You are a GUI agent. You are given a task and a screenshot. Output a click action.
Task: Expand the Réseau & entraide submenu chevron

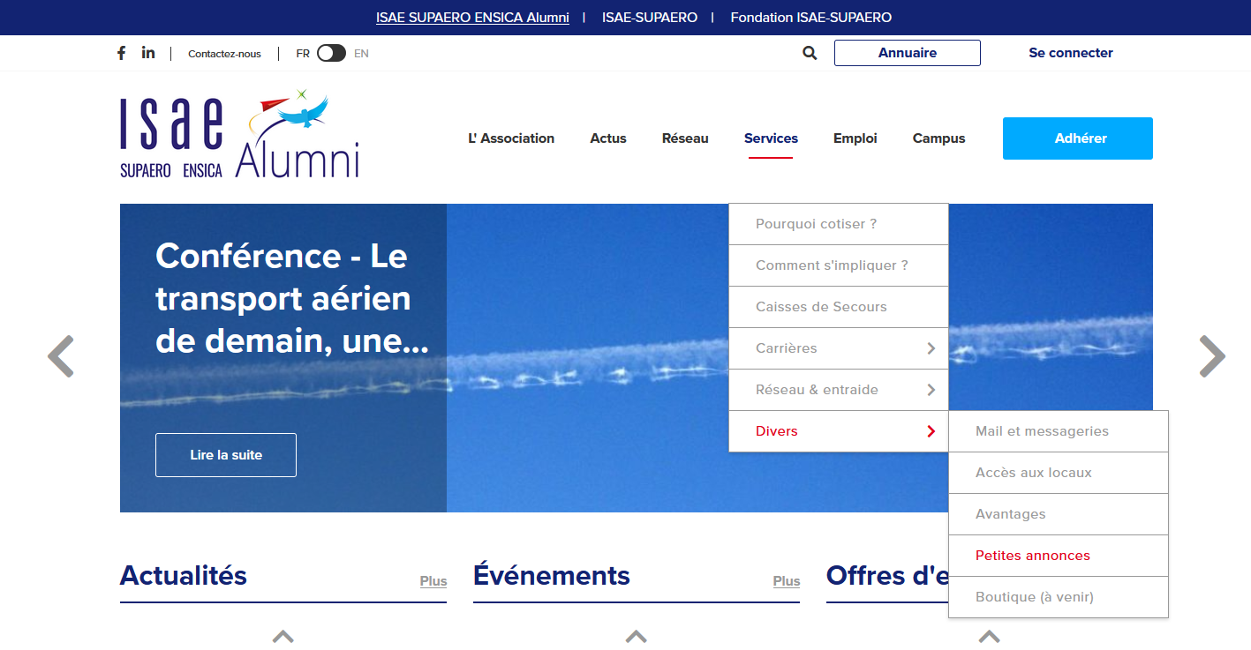[931, 390]
